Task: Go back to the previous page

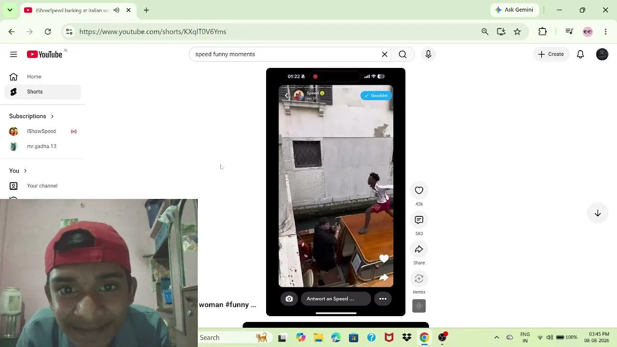Action: (x=12, y=32)
